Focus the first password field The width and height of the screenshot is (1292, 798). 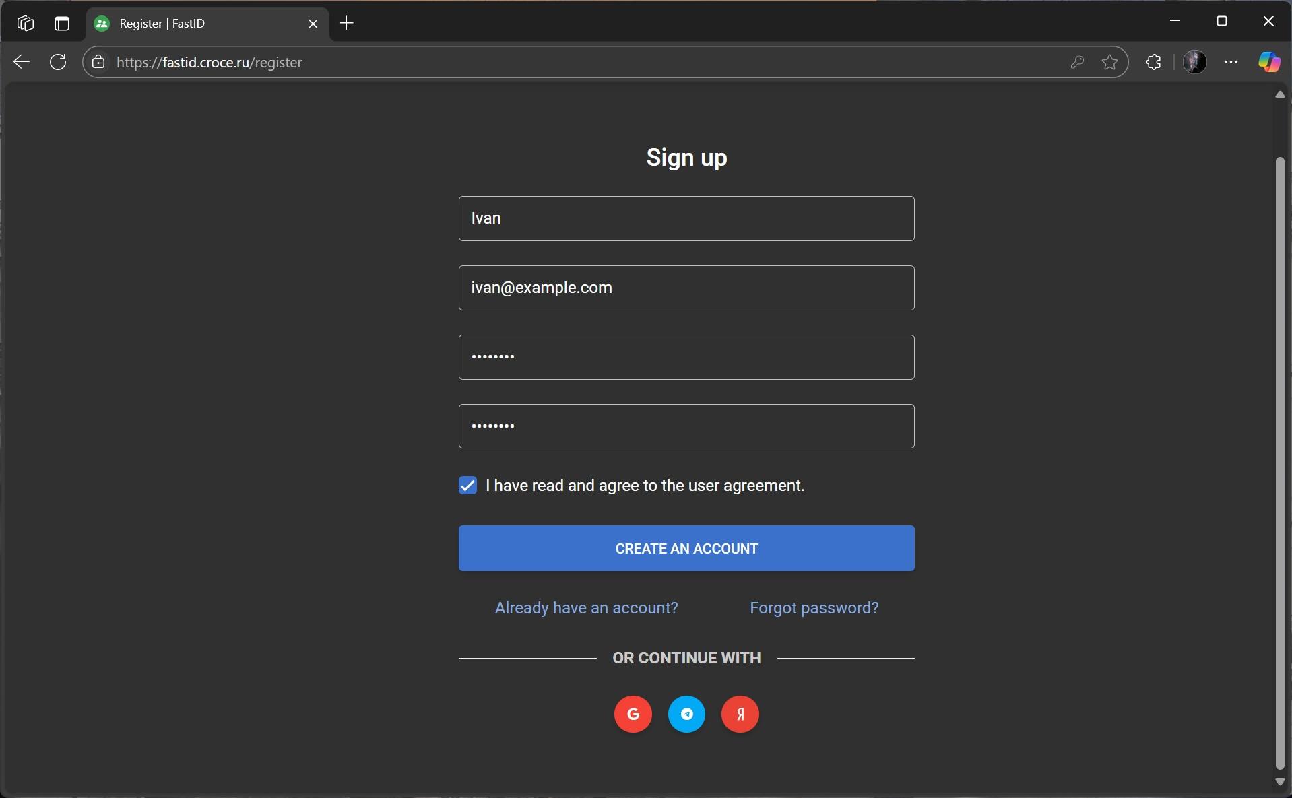coord(686,357)
